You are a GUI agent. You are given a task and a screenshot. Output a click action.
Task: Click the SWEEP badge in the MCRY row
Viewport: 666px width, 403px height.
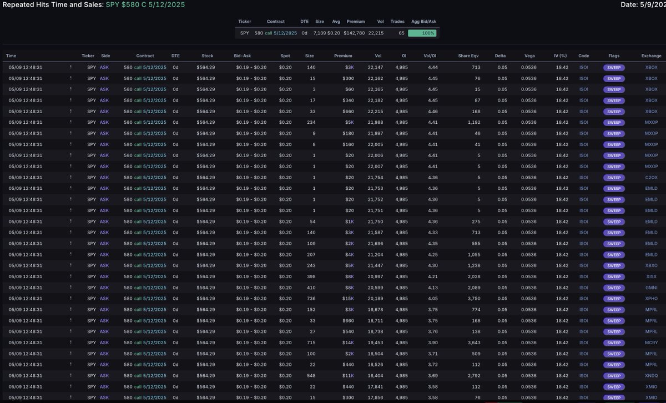[x=614, y=342]
